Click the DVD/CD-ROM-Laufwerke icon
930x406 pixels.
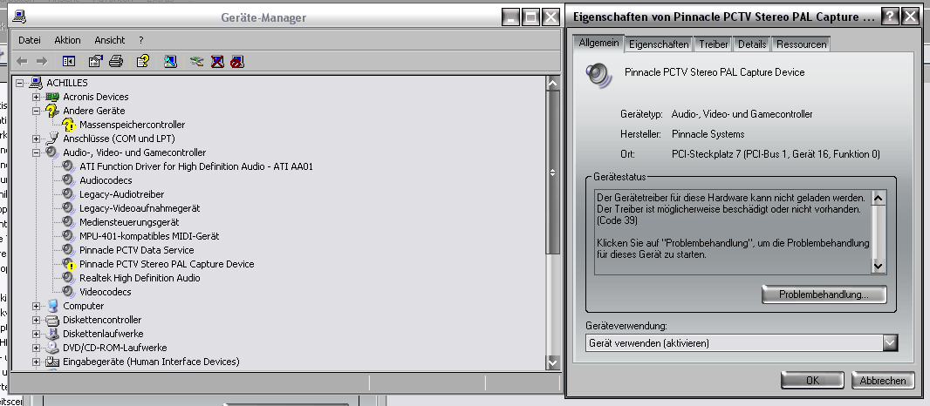[x=53, y=348]
